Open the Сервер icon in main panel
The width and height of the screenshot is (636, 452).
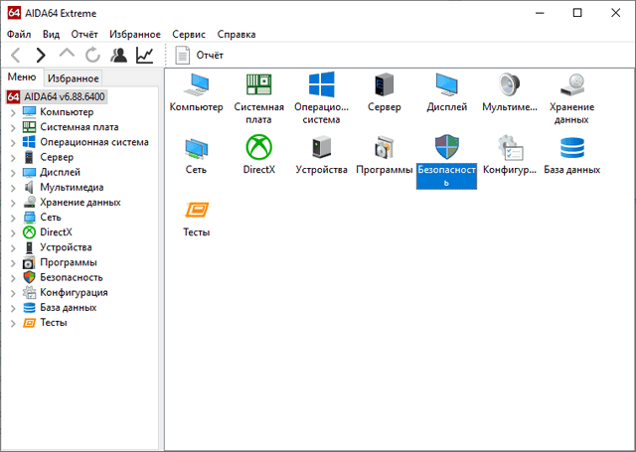384,86
